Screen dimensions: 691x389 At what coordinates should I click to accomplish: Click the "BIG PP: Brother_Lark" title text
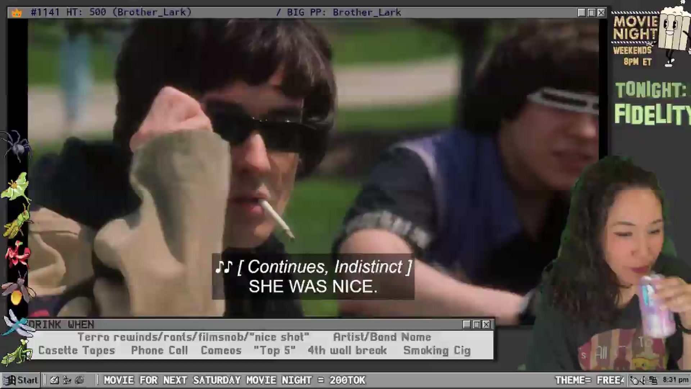coord(344,13)
